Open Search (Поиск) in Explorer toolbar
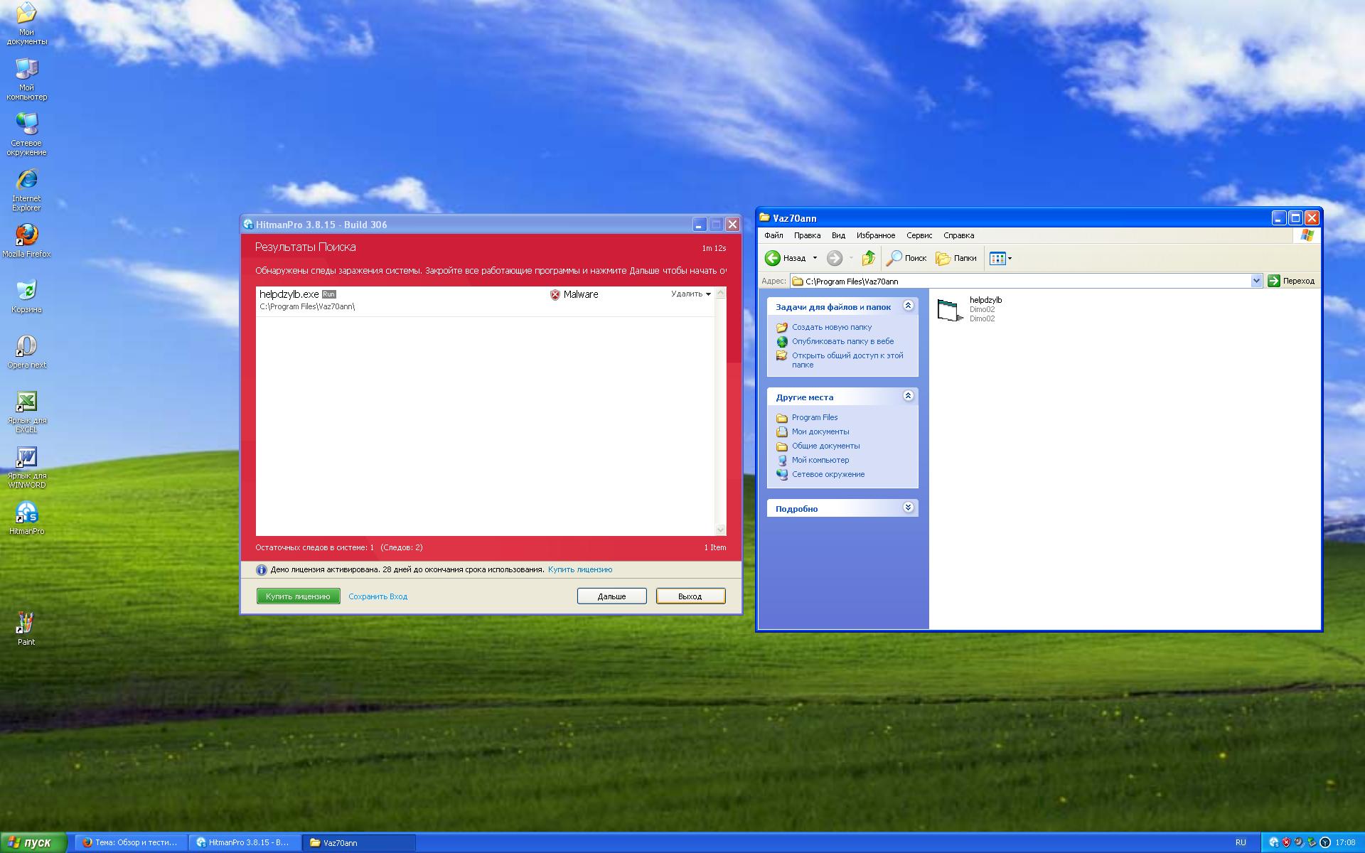The width and height of the screenshot is (1365, 853). (x=906, y=258)
